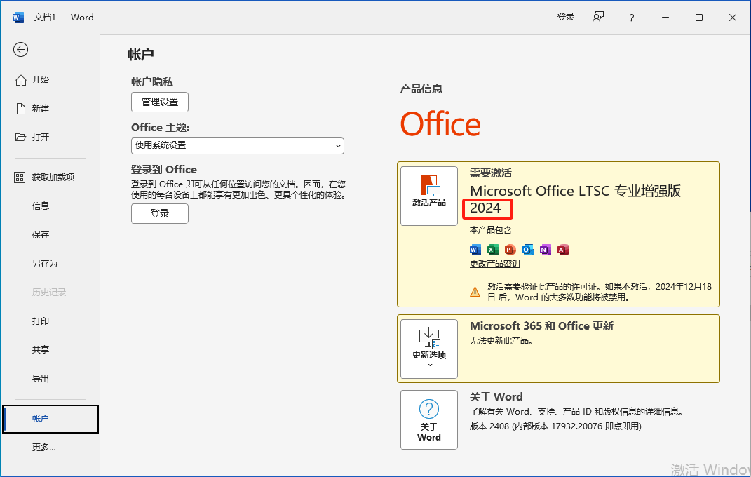Click the orange Office logo text
The height and width of the screenshot is (477, 751).
click(x=440, y=124)
